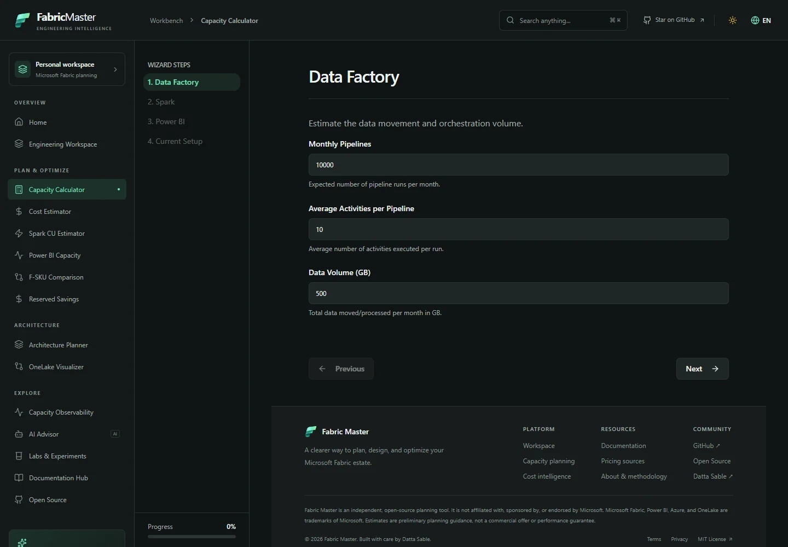Click the Previous button

coord(341,369)
